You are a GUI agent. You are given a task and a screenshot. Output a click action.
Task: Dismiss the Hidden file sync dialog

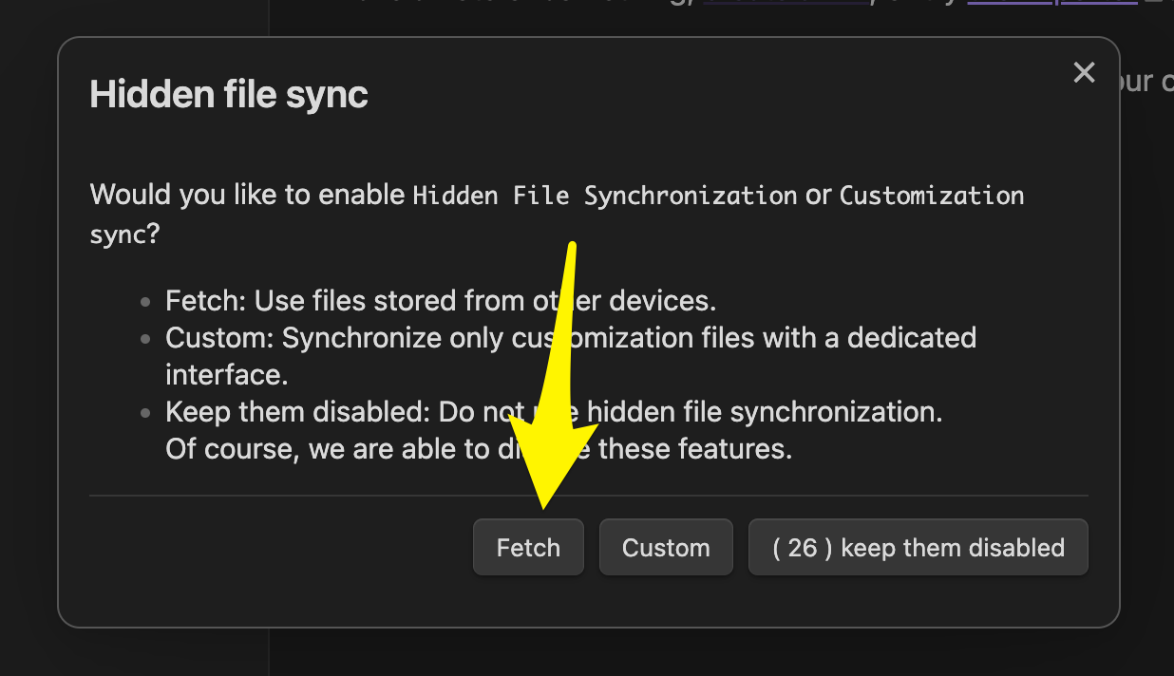coord(1084,72)
